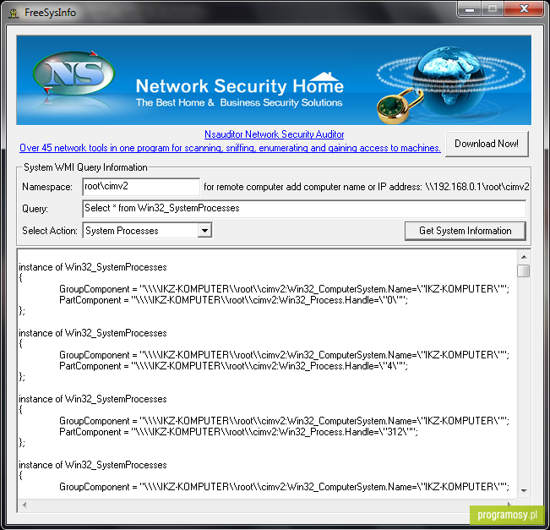
Task: Click the Namespace label
Action: (47, 187)
